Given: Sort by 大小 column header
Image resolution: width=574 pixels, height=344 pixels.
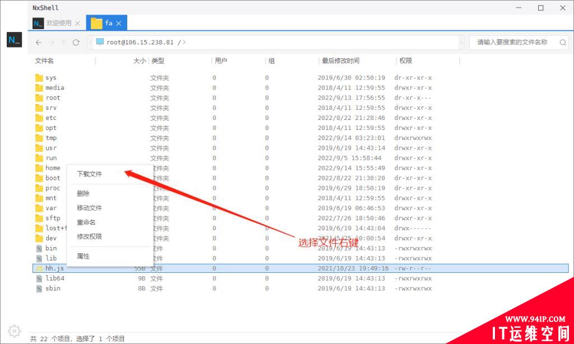Looking at the screenshot, I should click(x=140, y=61).
